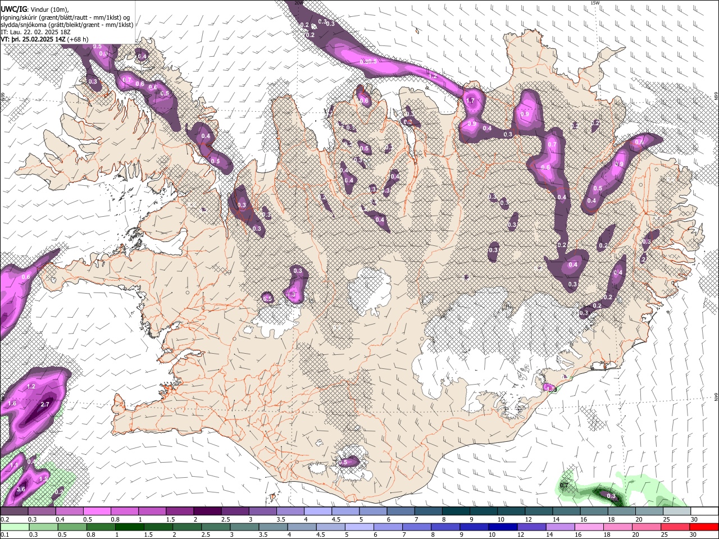Click the red swatch labeled 25 in the bottom legend row
Viewport: 719px width, 539px height.
(x=675, y=527)
